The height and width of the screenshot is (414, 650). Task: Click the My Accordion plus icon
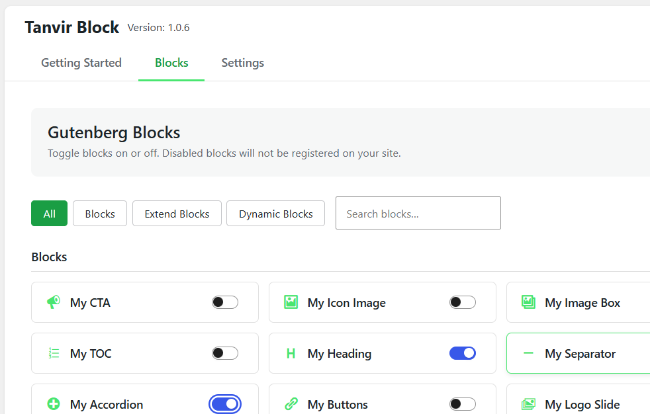[x=54, y=404]
